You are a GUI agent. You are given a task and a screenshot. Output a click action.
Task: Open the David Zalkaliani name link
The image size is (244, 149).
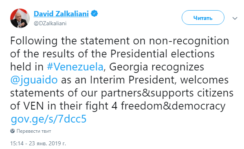click(61, 14)
